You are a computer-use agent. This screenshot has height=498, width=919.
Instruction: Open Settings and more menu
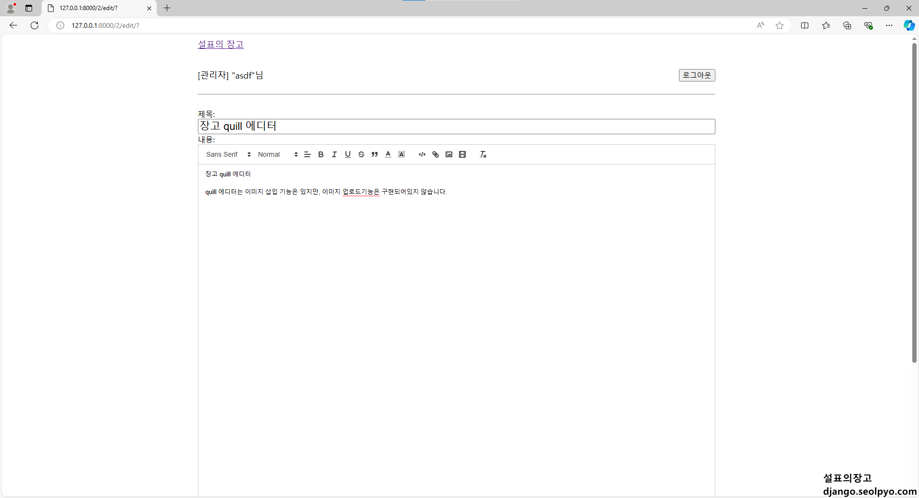(889, 25)
